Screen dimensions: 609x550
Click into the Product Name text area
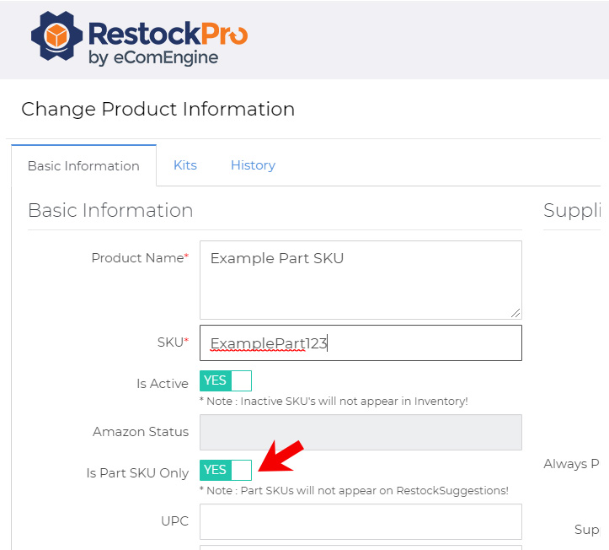point(361,280)
